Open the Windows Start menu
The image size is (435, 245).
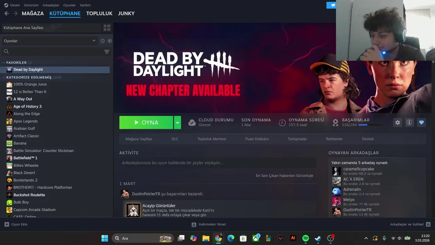(105, 238)
